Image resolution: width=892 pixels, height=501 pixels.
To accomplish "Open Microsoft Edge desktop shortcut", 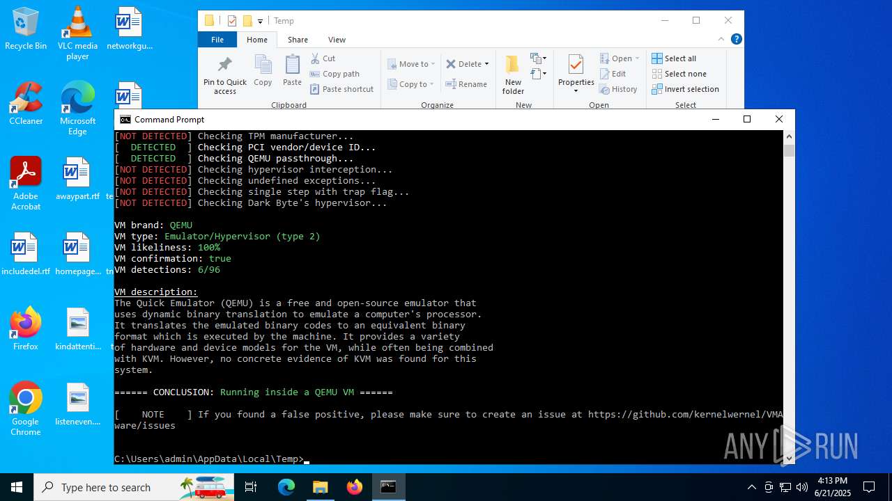I will (77, 109).
